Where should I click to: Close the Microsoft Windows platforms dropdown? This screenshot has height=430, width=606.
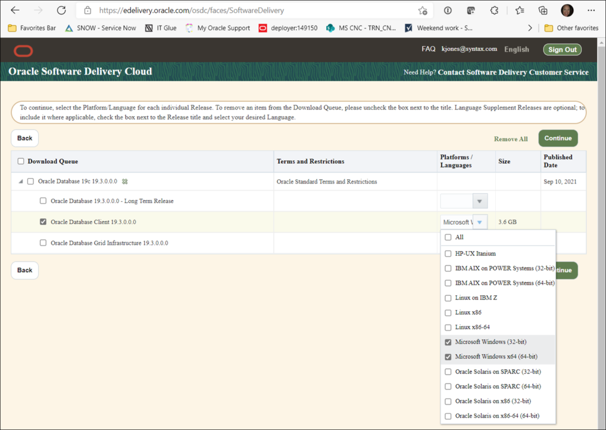point(479,222)
